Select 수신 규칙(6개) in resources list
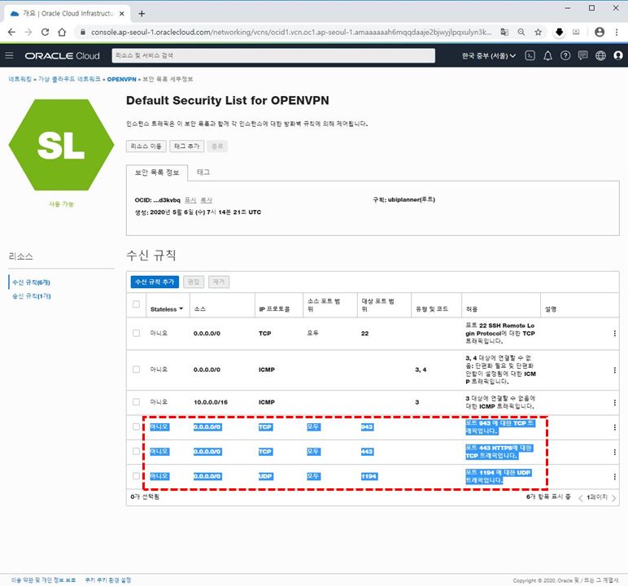The width and height of the screenshot is (628, 586). tap(31, 282)
